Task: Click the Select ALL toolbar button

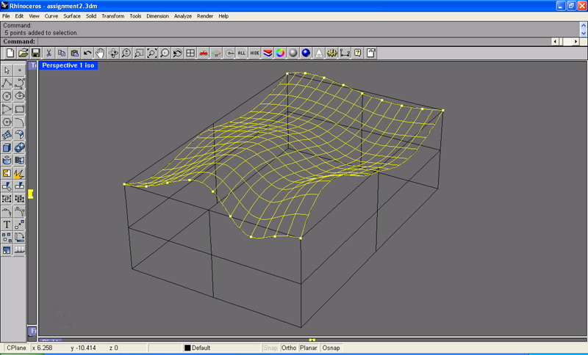Action: tap(242, 53)
